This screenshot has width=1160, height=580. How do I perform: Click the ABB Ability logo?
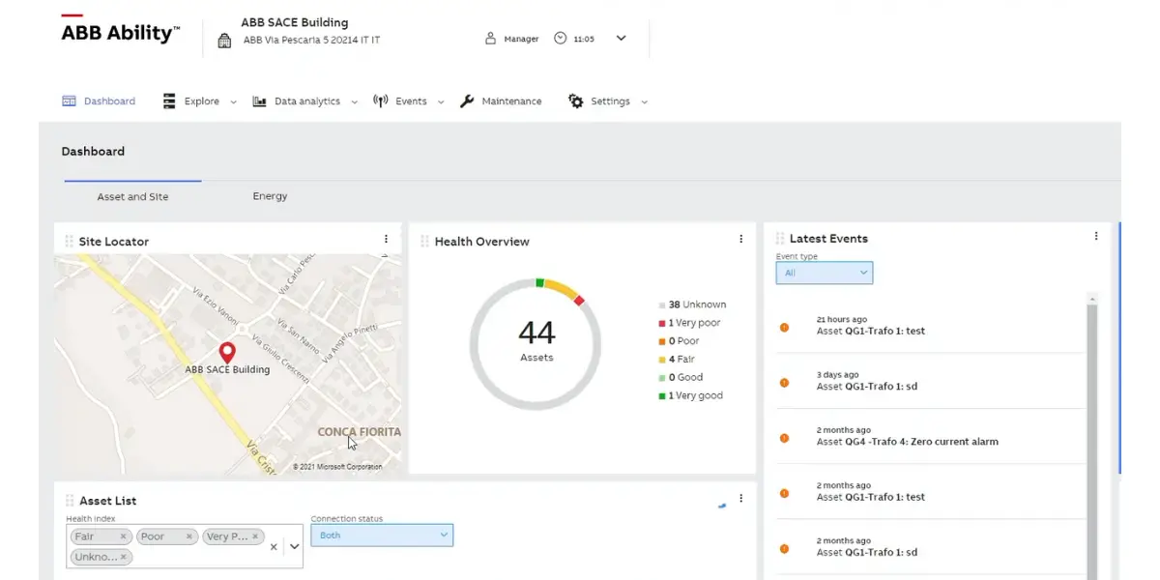[x=120, y=31]
